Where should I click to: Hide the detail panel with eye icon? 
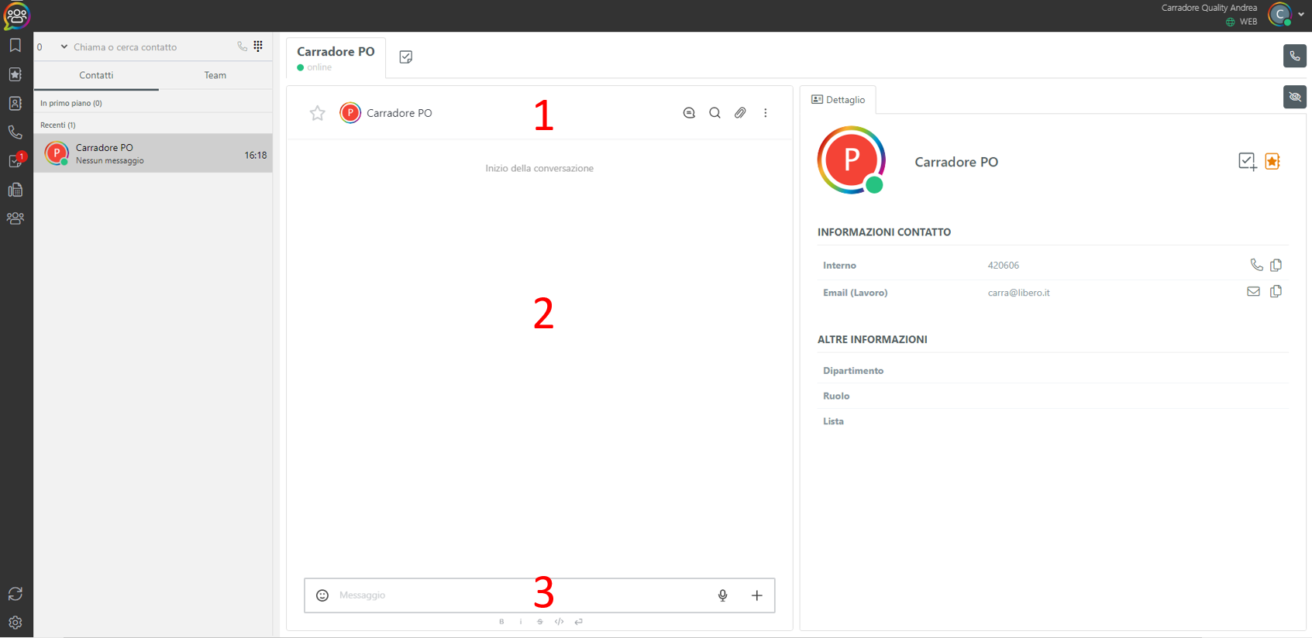pyautogui.click(x=1295, y=97)
